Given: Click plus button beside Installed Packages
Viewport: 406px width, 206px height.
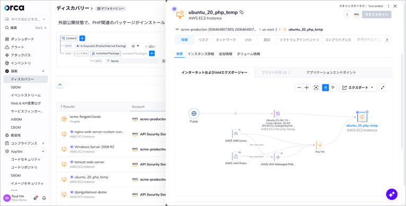Looking at the screenshot, I should click(x=152, y=53).
